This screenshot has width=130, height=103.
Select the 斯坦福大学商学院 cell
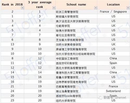(76, 16)
